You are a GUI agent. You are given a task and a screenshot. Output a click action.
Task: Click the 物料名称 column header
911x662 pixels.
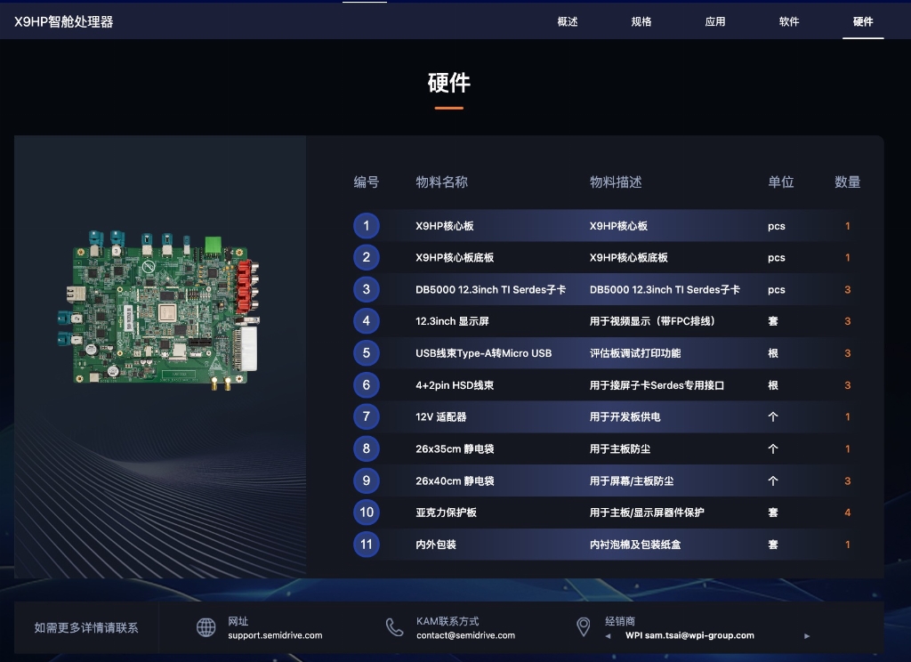(x=441, y=182)
